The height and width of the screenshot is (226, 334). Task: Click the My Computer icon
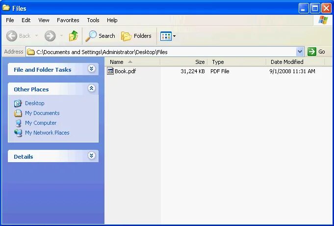point(18,123)
